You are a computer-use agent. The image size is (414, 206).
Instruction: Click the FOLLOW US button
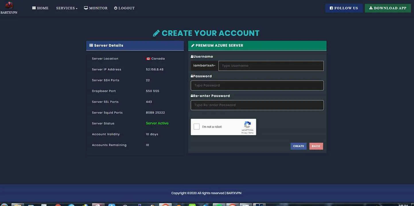tap(344, 8)
